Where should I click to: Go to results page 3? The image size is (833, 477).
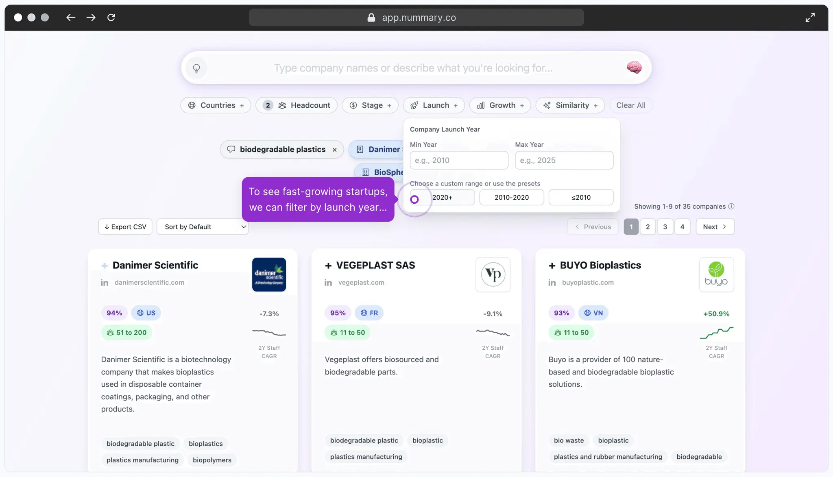665,227
